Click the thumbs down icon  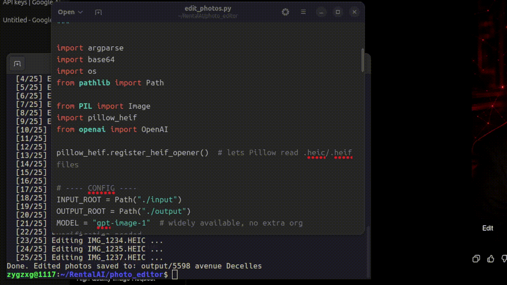point(504,259)
